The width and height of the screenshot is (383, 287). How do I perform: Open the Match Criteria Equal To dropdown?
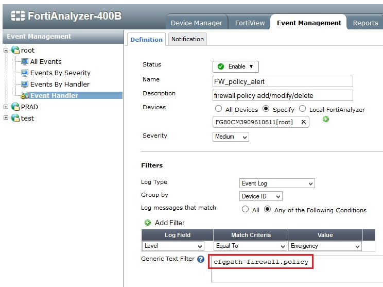250,246
